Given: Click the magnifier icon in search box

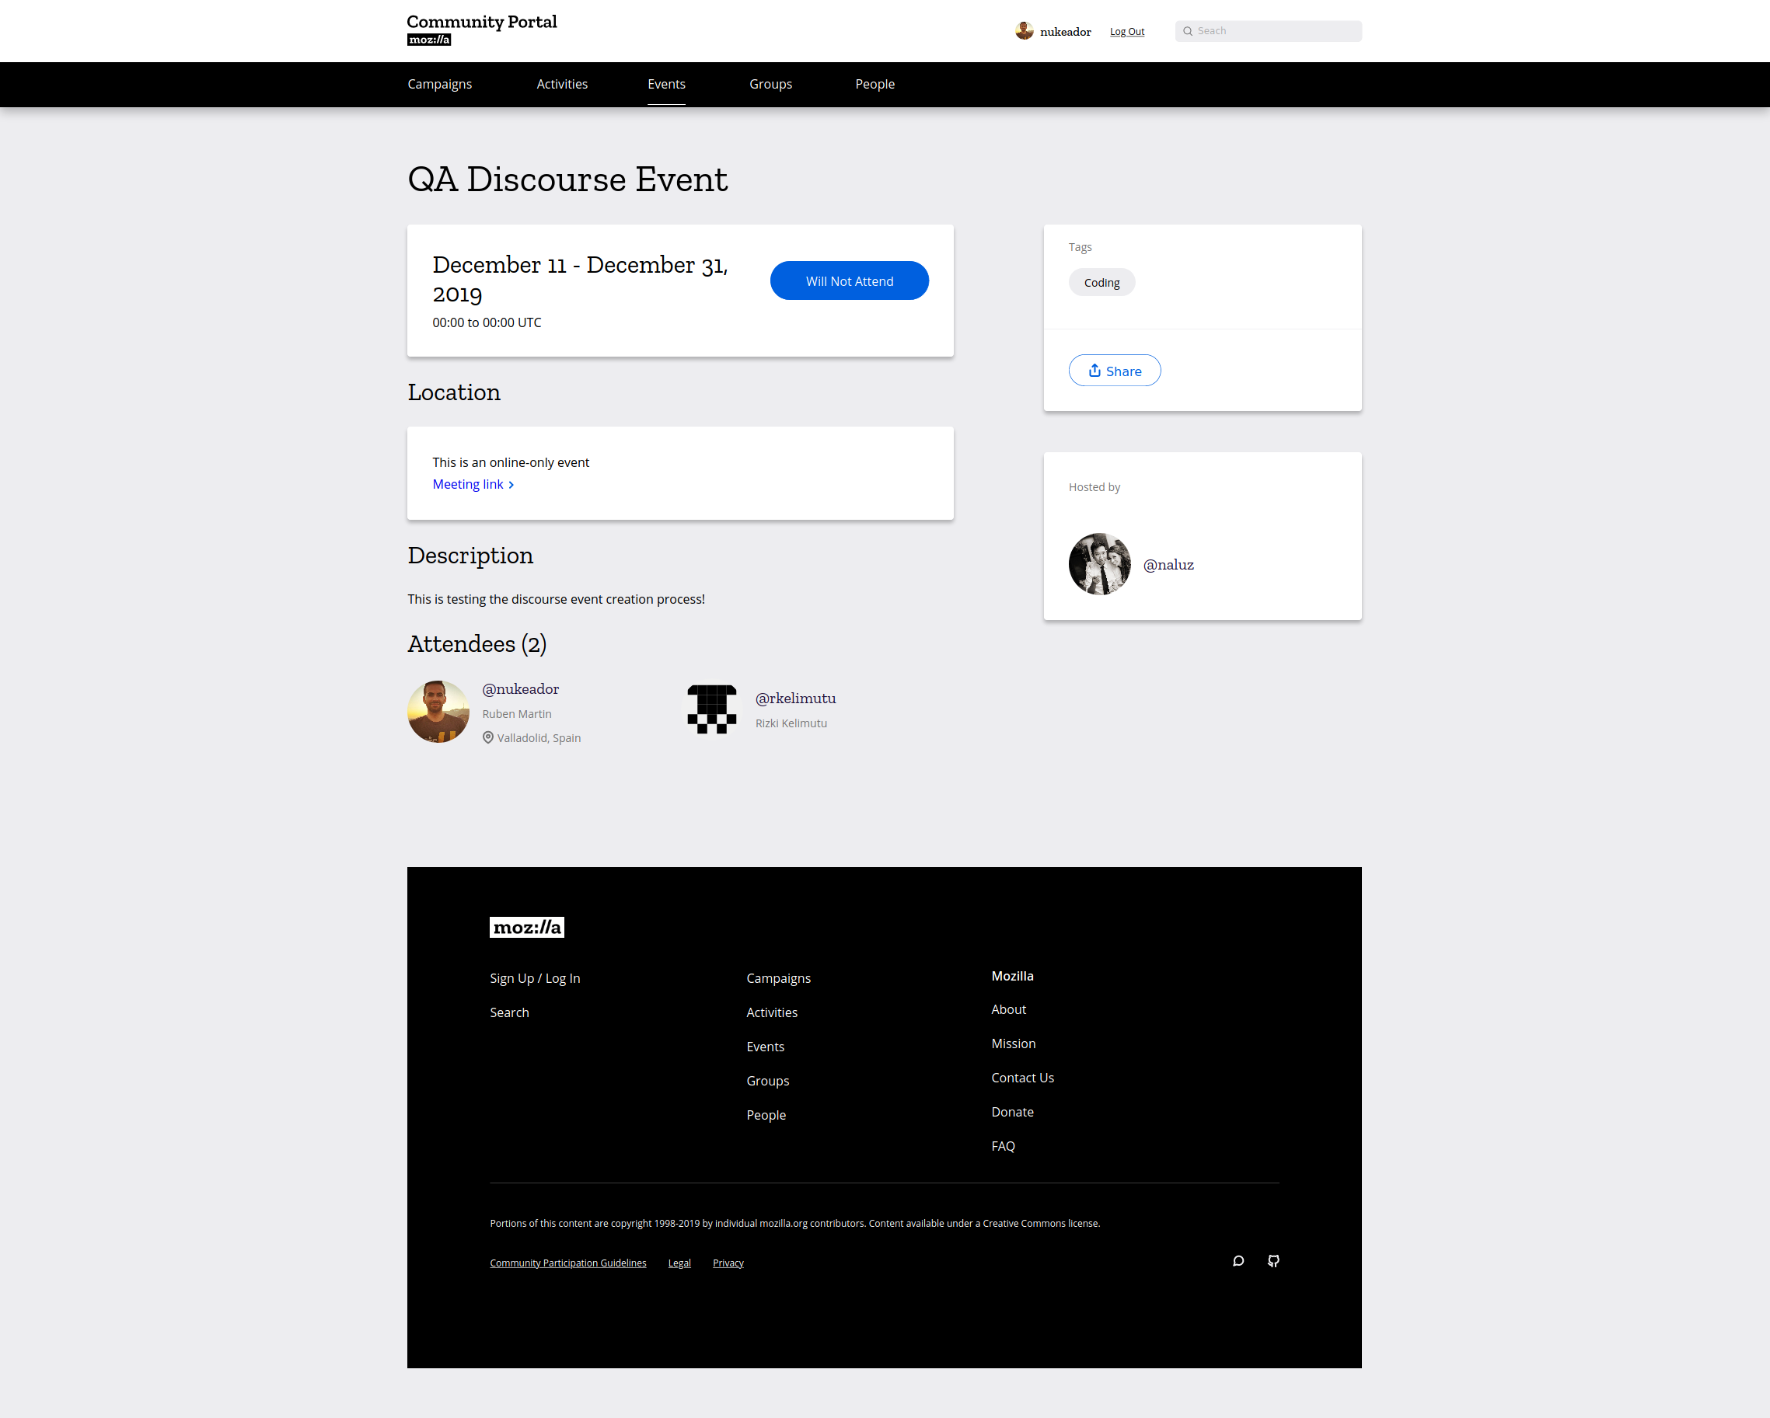Looking at the screenshot, I should 1187,31.
